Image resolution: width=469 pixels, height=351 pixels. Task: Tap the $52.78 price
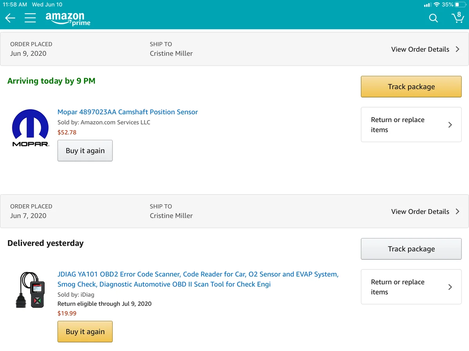pos(67,132)
